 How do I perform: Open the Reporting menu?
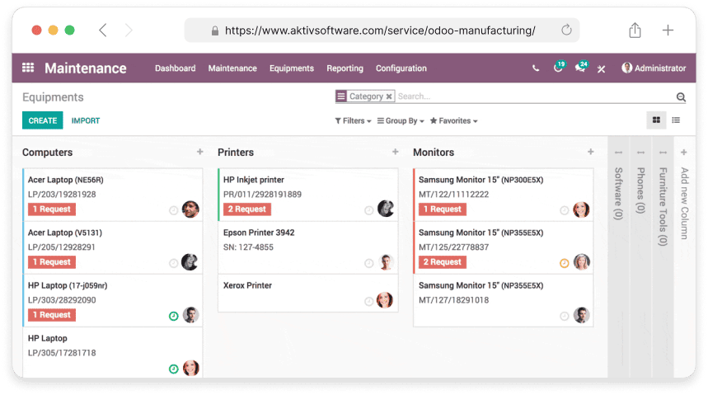click(345, 68)
